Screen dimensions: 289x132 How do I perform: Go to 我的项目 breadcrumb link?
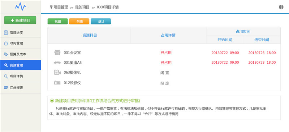82,7
